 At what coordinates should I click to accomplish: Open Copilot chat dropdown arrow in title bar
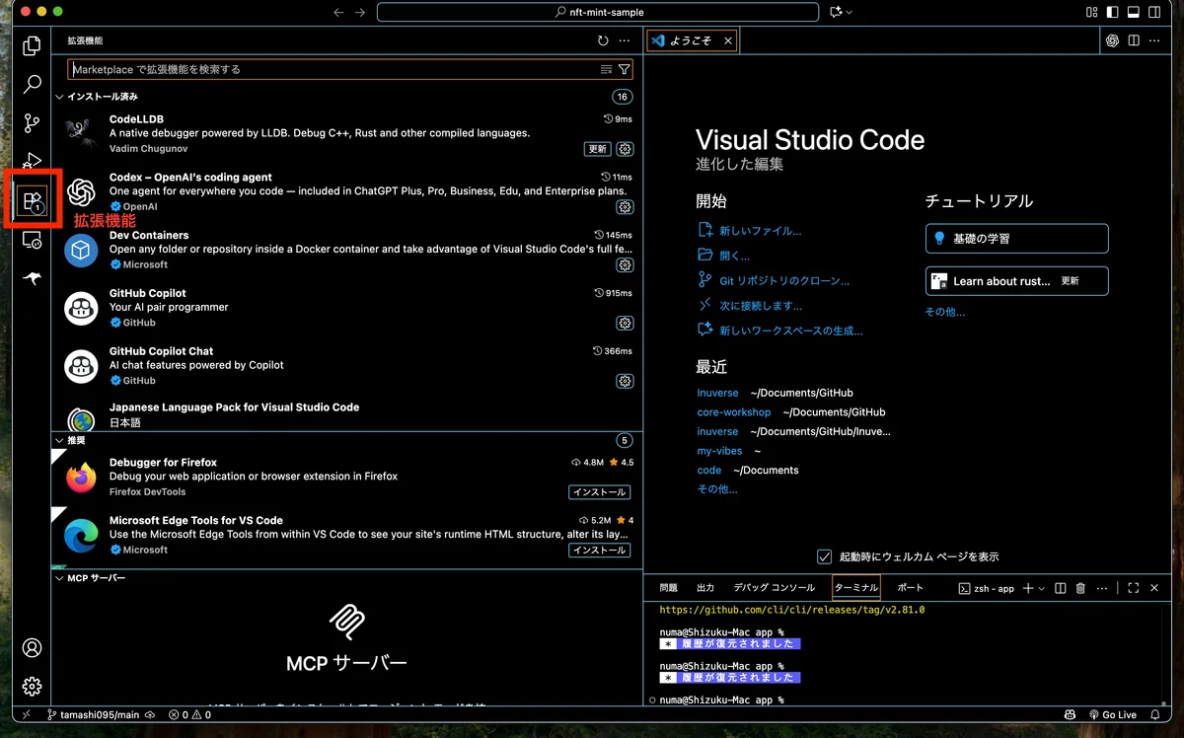[x=850, y=12]
